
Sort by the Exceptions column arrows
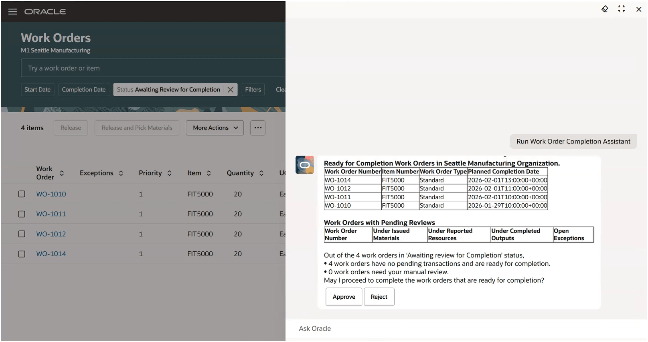pyautogui.click(x=121, y=173)
